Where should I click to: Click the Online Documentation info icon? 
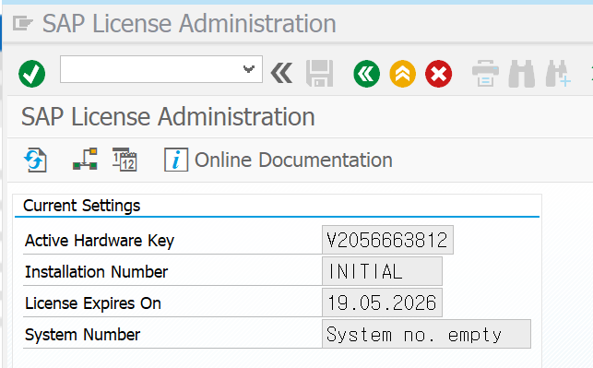176,160
